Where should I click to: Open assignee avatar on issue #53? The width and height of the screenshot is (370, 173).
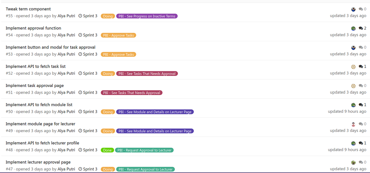tap(353, 48)
